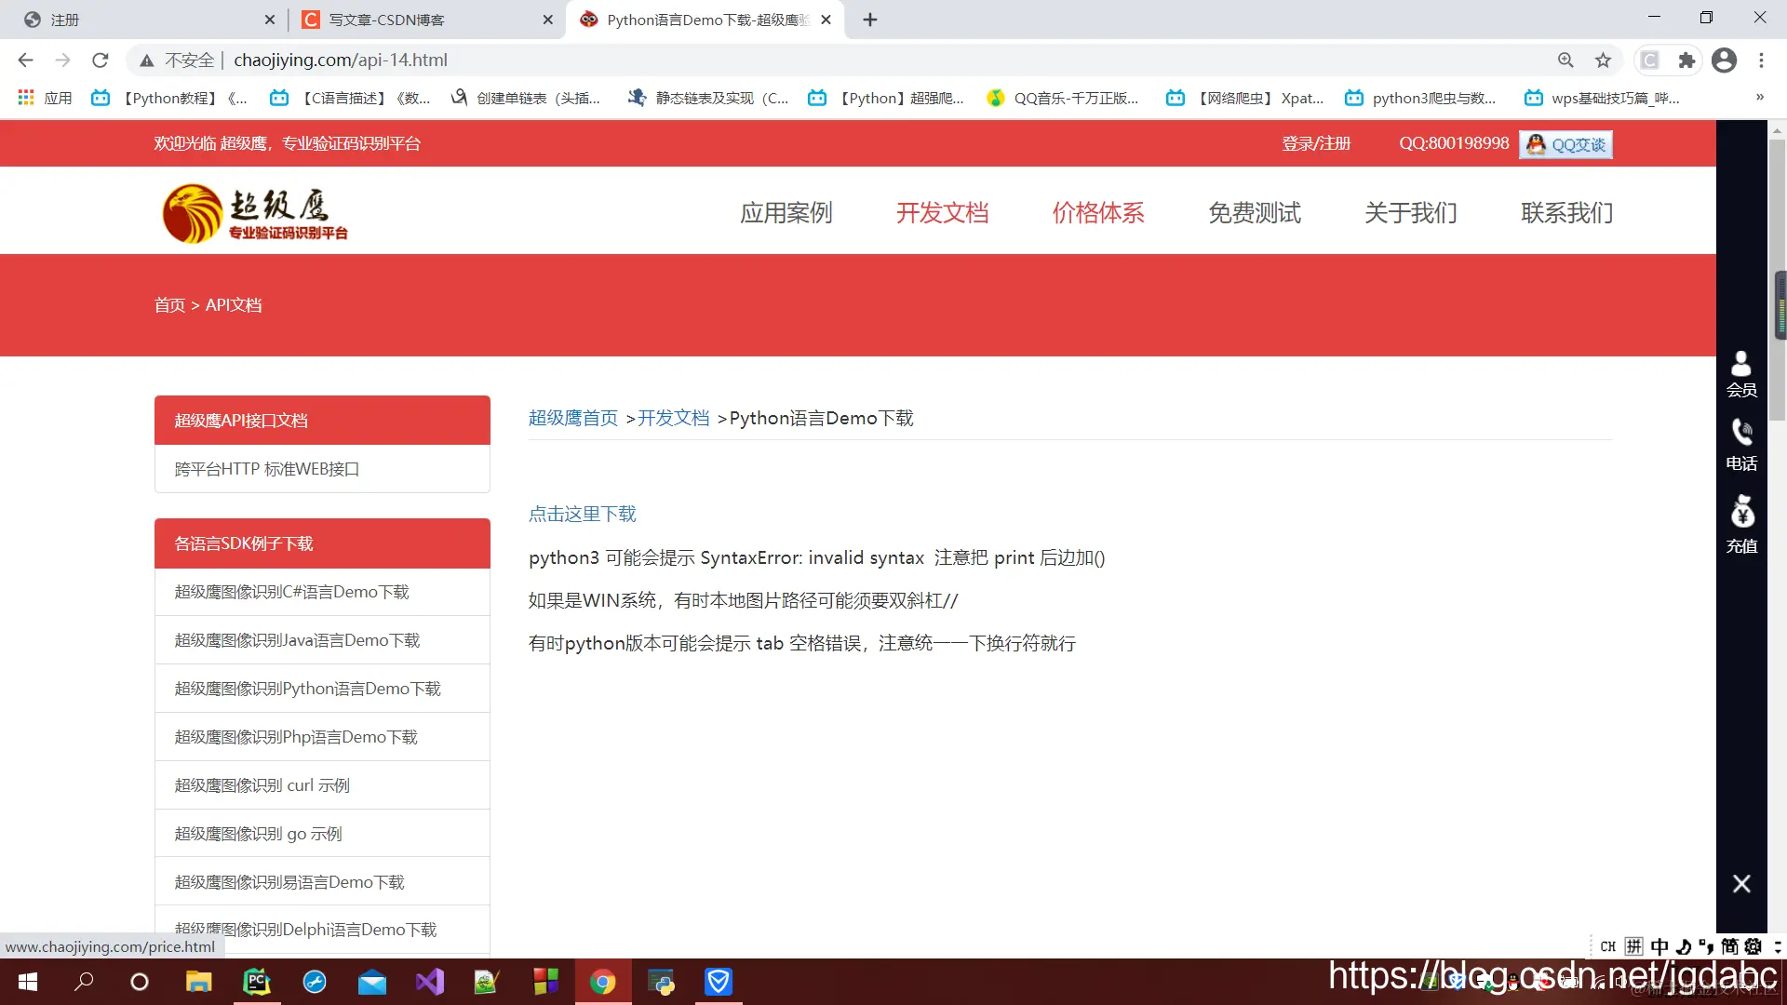Bookmark this page using the star icon
The width and height of the screenshot is (1787, 1005).
[1603, 60]
